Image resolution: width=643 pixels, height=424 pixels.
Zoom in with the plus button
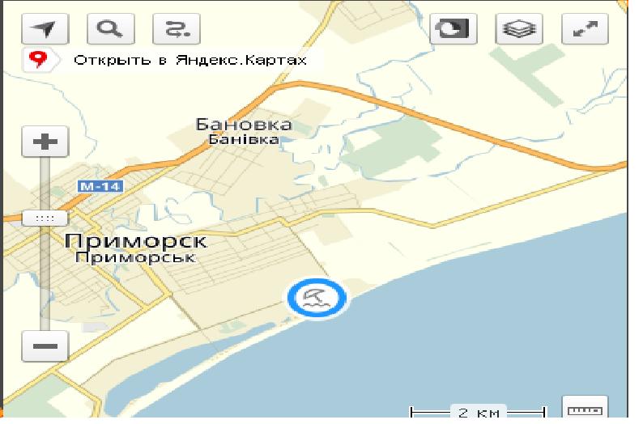click(x=45, y=142)
